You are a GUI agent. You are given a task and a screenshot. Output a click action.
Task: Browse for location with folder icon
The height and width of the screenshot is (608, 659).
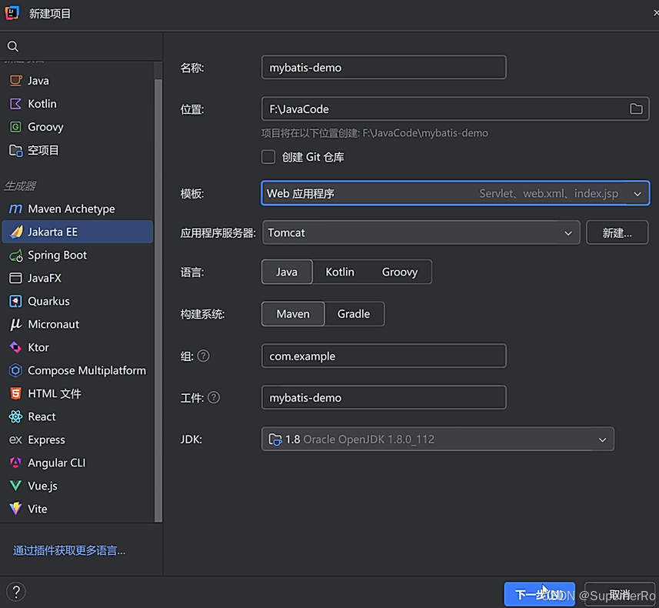coord(636,109)
